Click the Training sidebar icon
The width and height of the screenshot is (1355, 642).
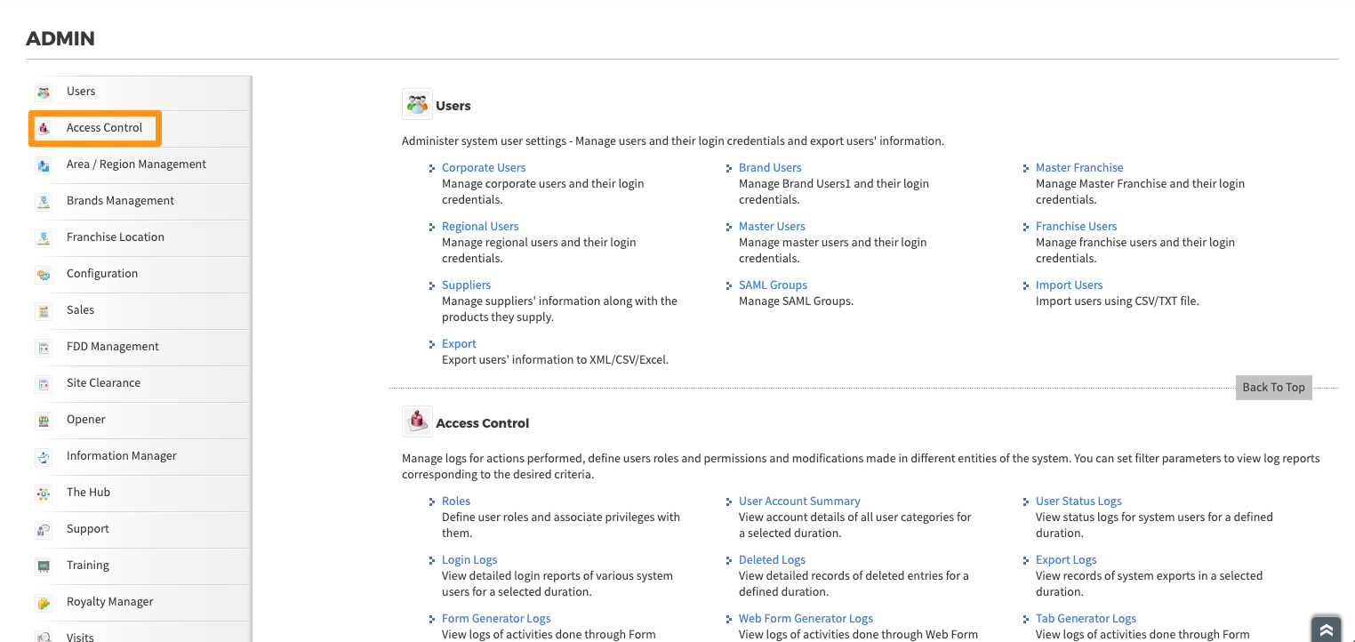(x=43, y=566)
